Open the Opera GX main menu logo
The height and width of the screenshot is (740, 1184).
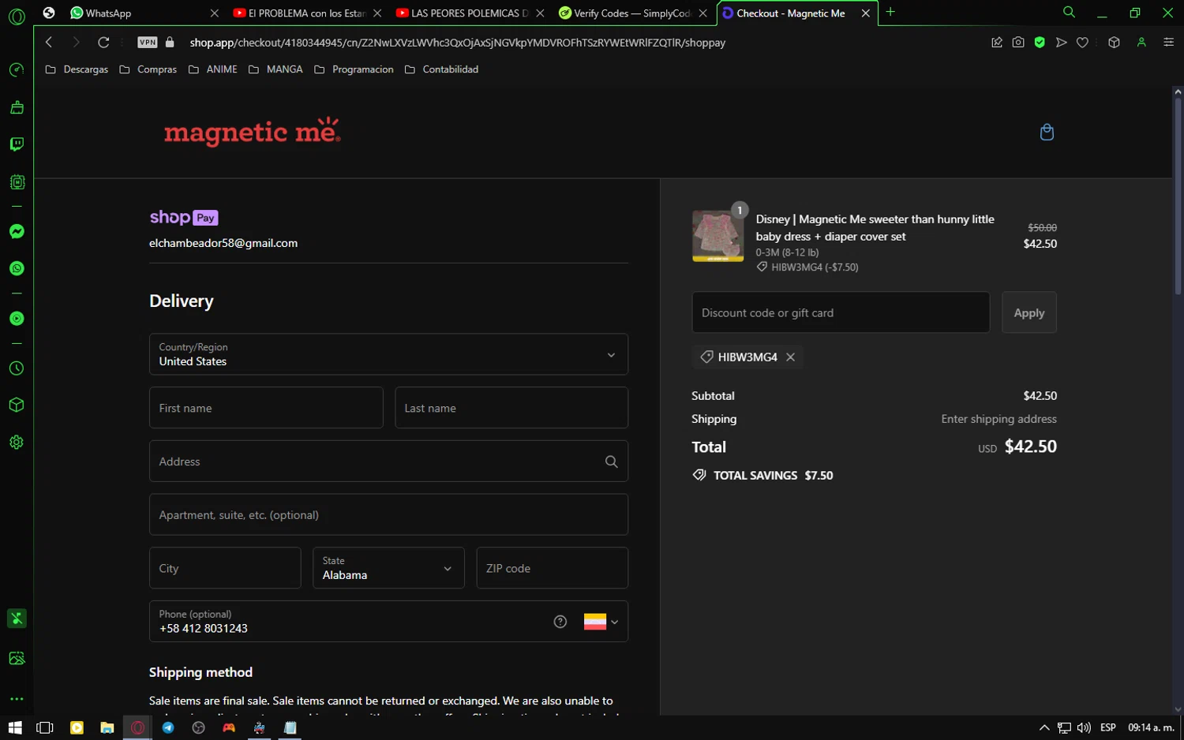click(17, 16)
